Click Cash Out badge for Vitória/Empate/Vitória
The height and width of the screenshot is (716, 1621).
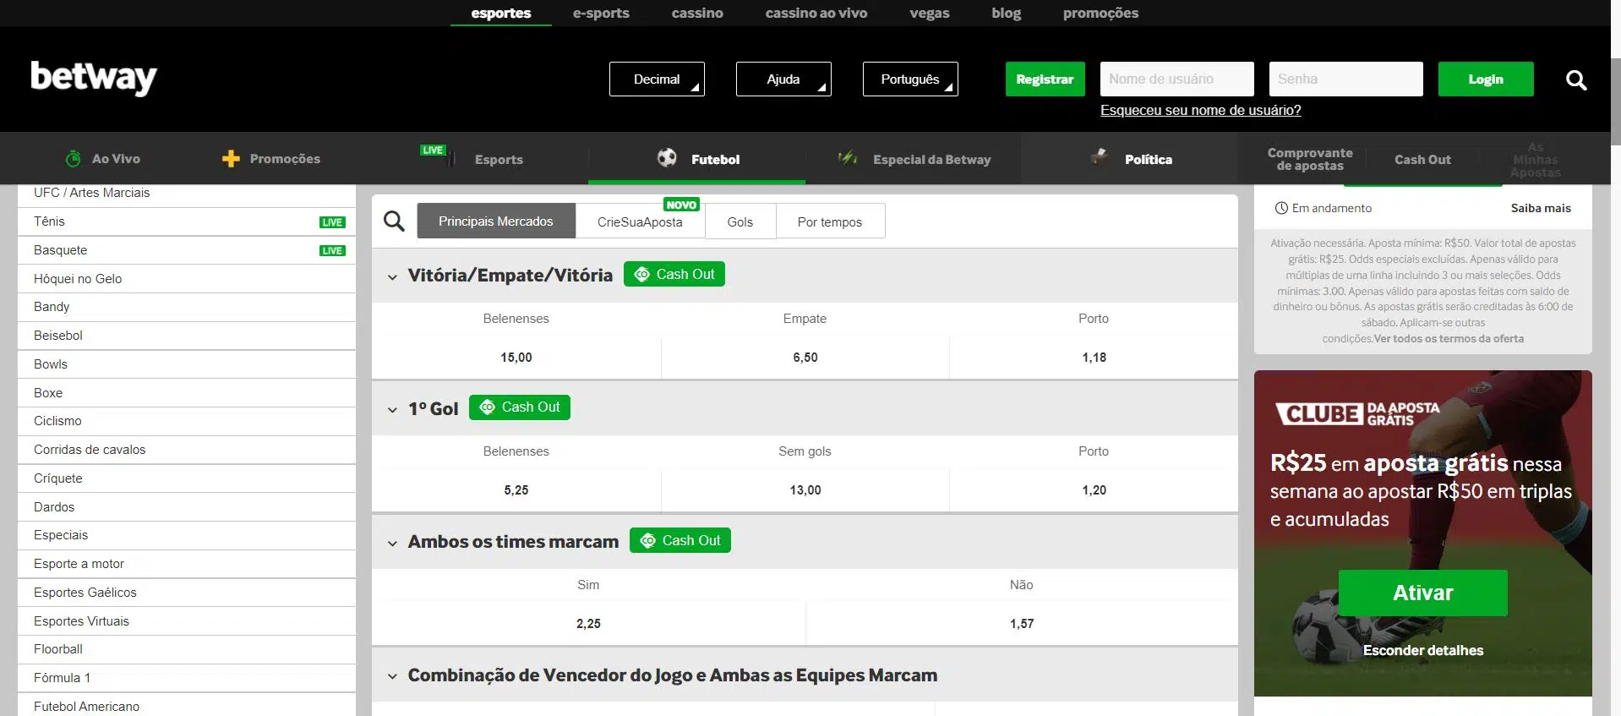point(674,274)
